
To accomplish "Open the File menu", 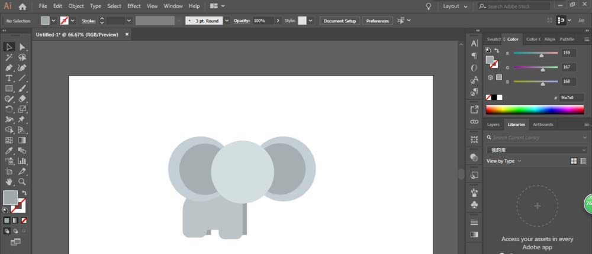I will coord(43,6).
